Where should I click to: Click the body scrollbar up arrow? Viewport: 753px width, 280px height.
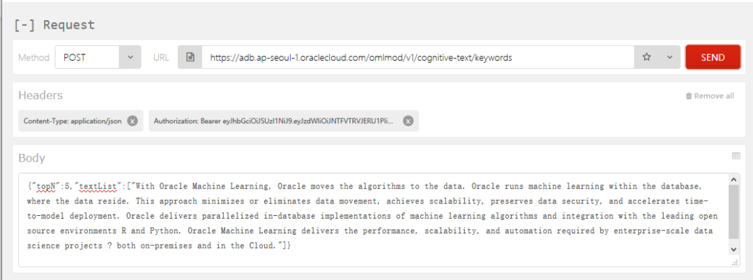(x=733, y=180)
